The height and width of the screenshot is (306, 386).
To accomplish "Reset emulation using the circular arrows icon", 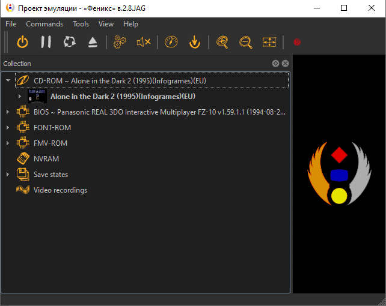I will coord(69,42).
